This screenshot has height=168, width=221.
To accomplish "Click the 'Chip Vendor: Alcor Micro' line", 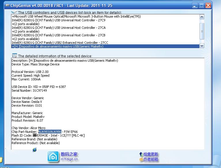I will coord(29,128).
